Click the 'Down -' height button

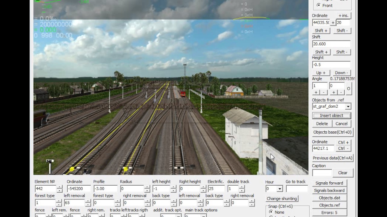[342, 73]
